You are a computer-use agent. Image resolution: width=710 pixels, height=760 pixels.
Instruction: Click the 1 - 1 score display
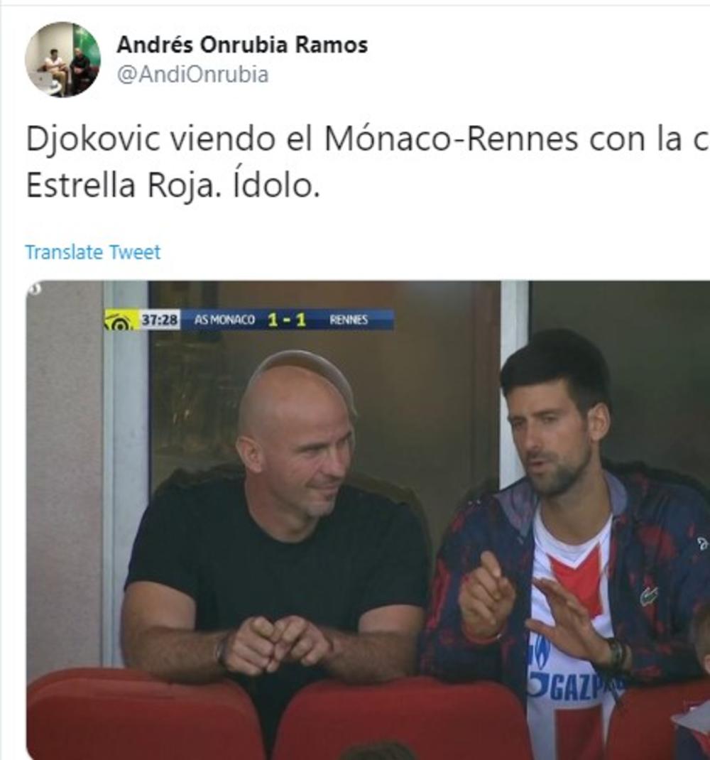click(288, 320)
